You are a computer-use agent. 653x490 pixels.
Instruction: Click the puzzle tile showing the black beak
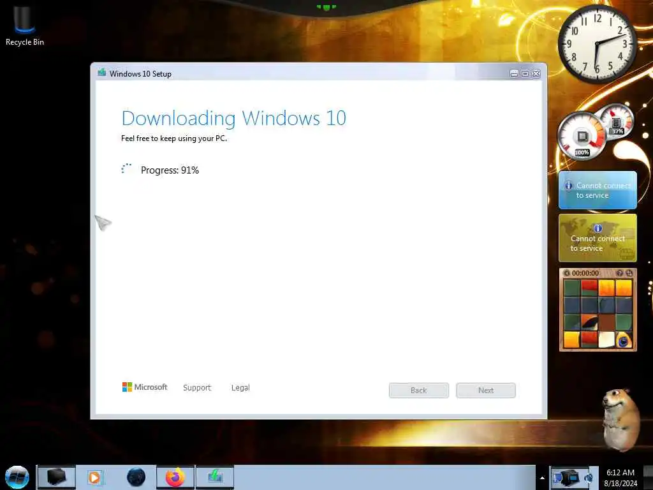click(x=589, y=322)
